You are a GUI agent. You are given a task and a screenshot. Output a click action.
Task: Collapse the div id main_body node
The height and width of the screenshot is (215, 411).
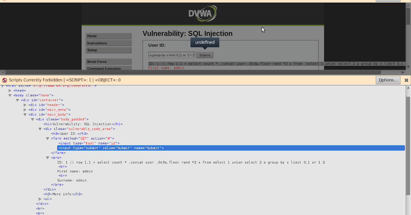(25, 114)
